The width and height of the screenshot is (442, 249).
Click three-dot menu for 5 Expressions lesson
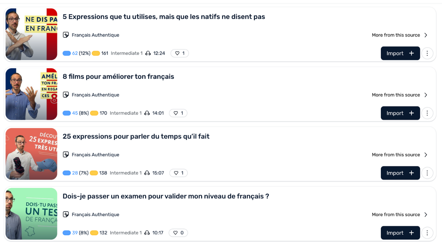coord(427,53)
